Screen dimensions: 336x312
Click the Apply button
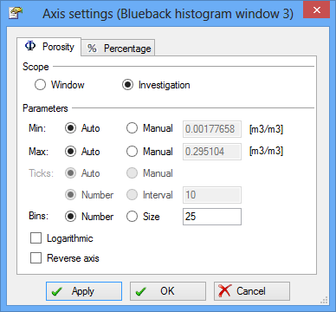(84, 291)
